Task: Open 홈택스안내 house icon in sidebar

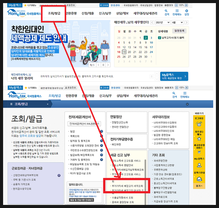Action: 199,179
